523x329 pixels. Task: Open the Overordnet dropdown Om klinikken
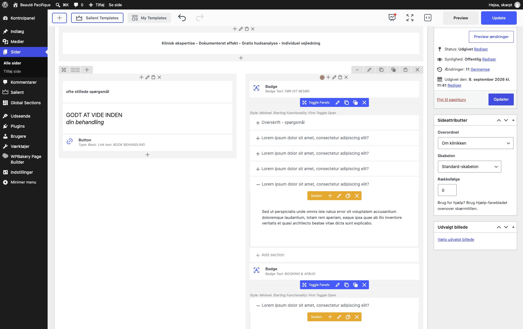tap(475, 143)
